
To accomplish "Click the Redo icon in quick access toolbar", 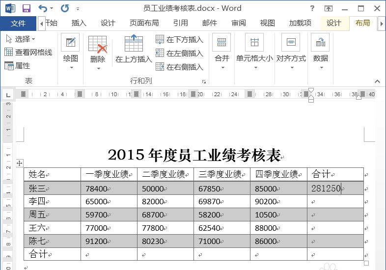I will [x=65, y=8].
